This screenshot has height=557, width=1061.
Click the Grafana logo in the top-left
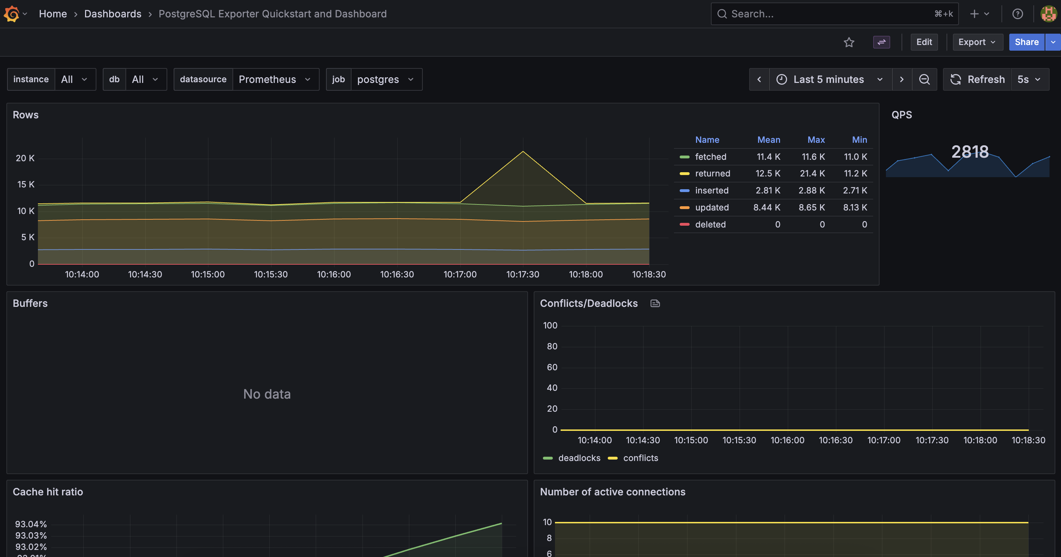(x=12, y=13)
